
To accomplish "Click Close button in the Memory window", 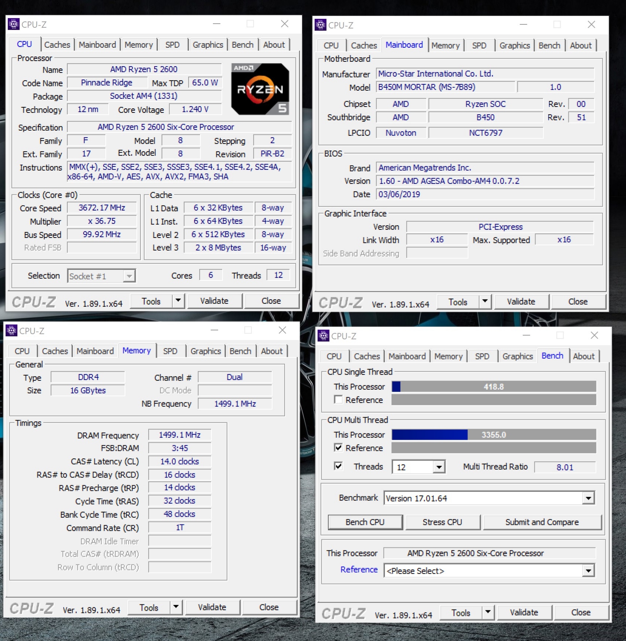I will 269,607.
